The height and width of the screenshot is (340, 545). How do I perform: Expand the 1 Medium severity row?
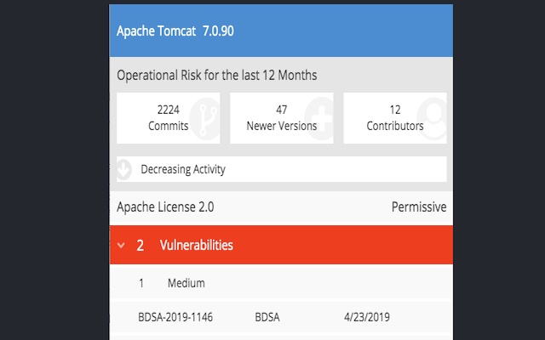pyautogui.click(x=281, y=283)
